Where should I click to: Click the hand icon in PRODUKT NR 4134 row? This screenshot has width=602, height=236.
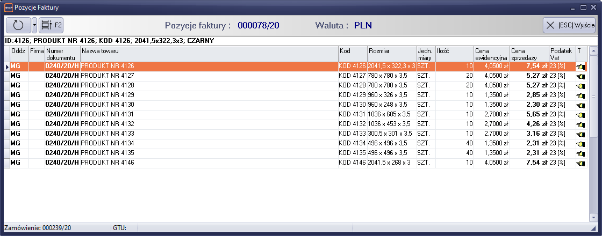coord(581,143)
